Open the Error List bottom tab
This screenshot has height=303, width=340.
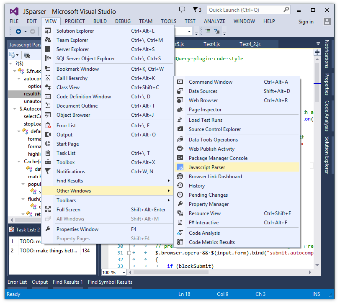click(x=17, y=282)
